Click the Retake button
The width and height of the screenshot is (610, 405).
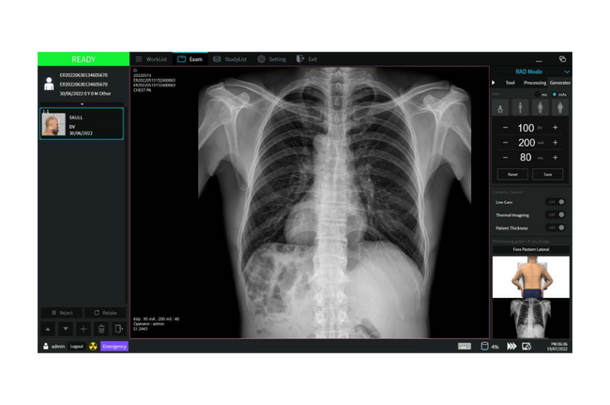coord(104,312)
